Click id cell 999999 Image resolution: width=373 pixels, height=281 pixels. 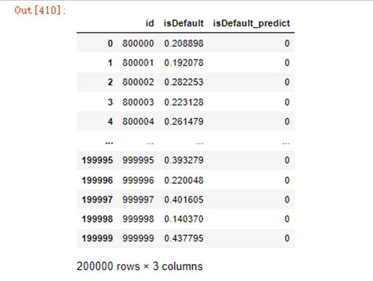coord(138,238)
